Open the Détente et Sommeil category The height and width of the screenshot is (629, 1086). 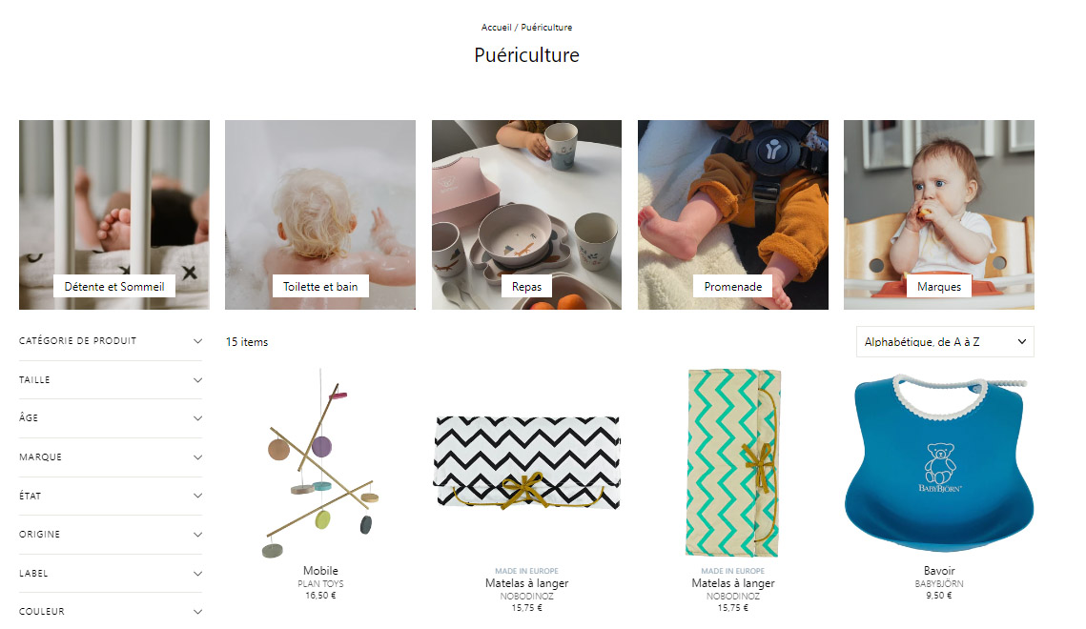tap(114, 214)
